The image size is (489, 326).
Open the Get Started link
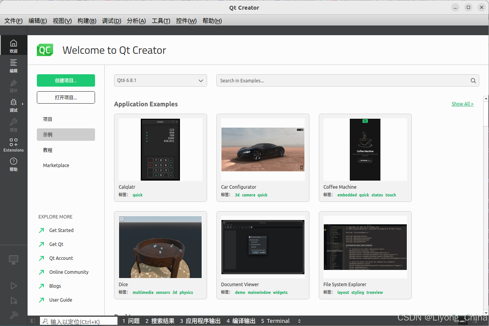coord(61,230)
